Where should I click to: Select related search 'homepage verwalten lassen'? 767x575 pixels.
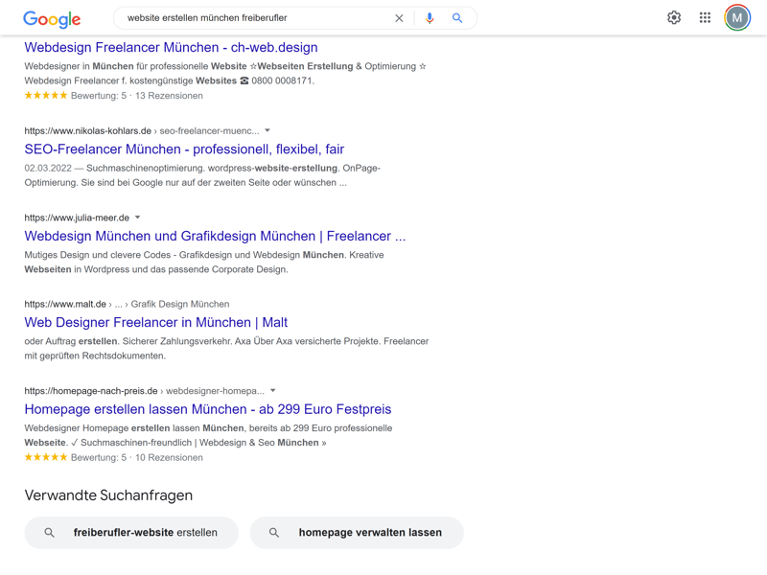[369, 533]
